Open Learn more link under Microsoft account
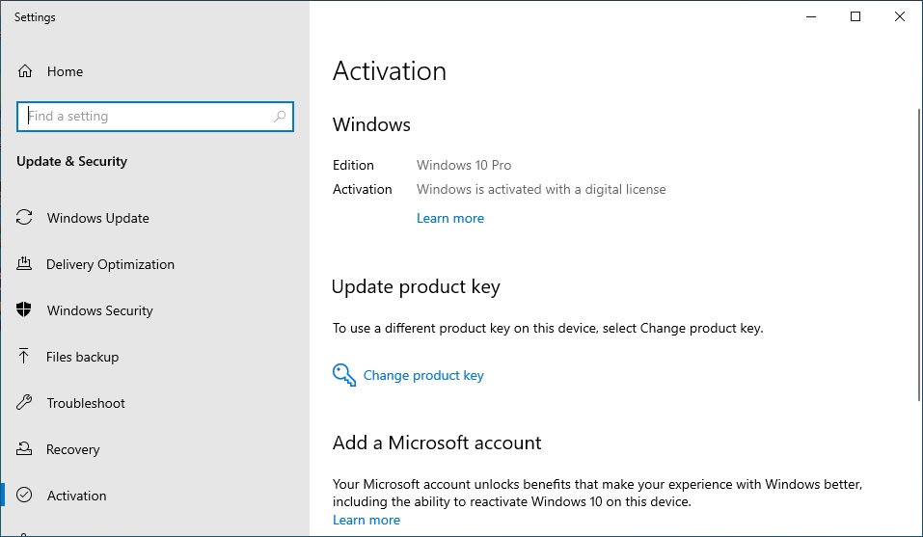923x537 pixels. (x=366, y=520)
